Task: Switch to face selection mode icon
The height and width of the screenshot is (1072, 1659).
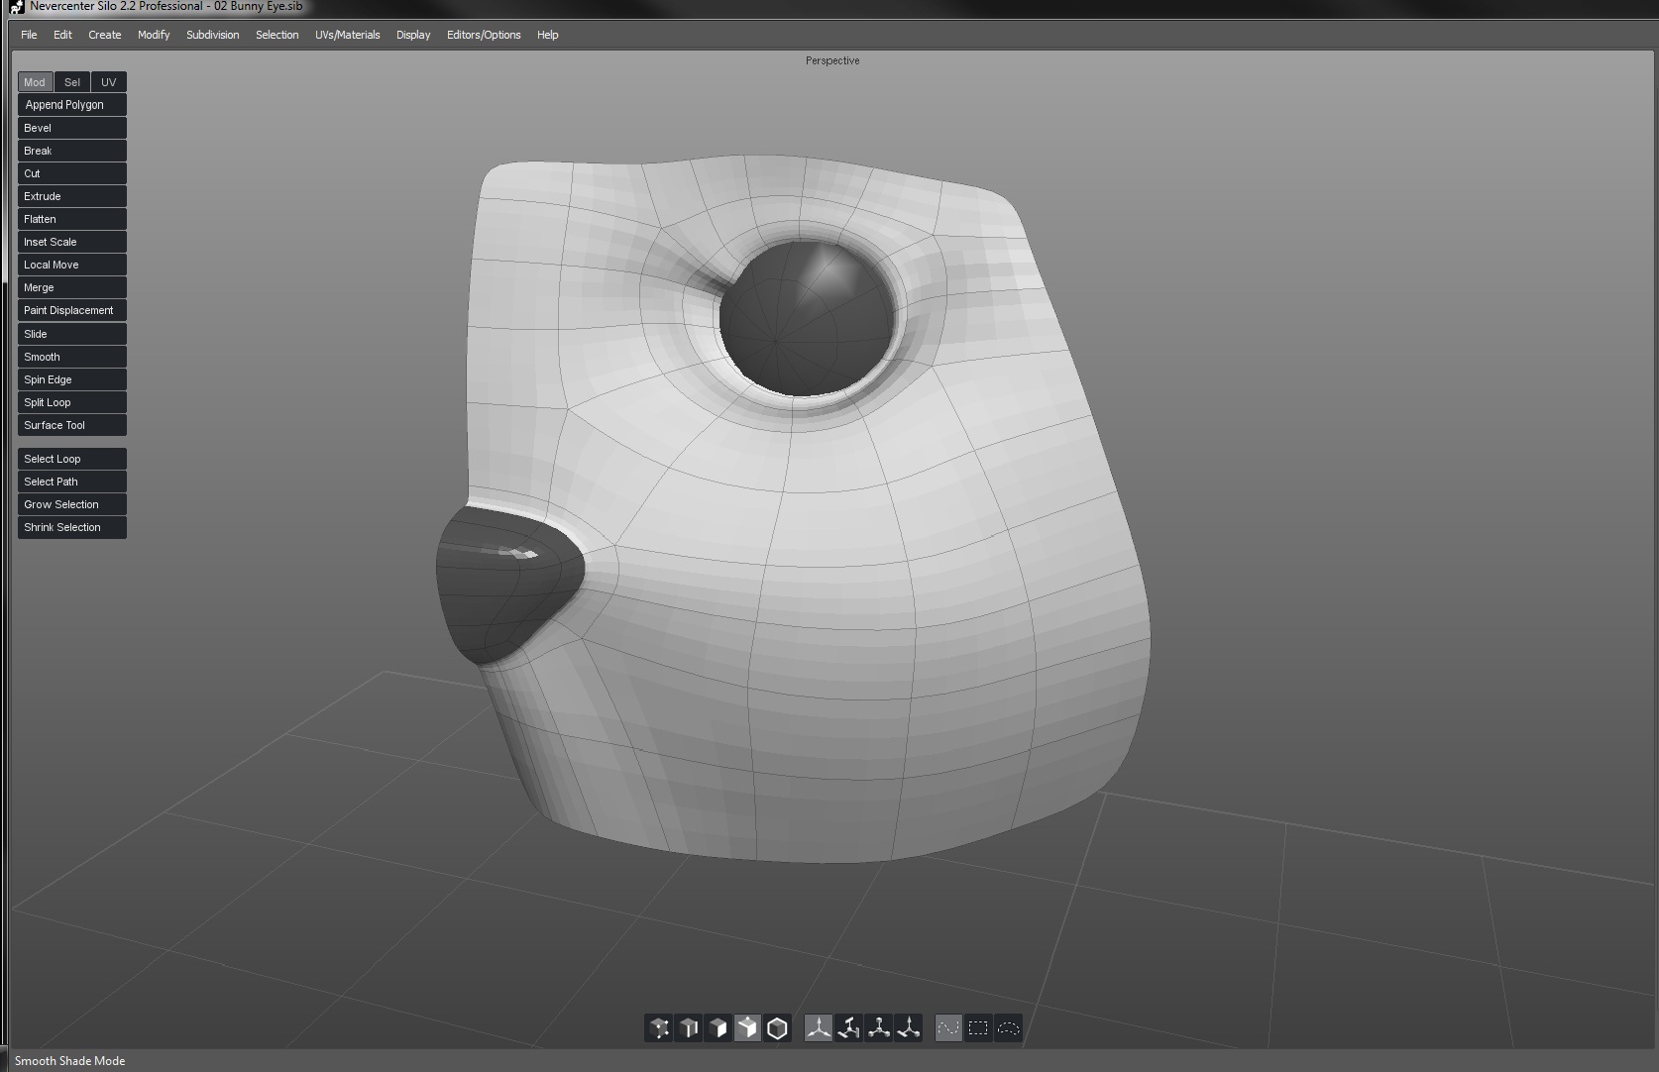Action: point(719,1028)
